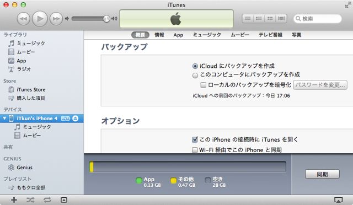
Task: Enable ローカルのバックアップを暗号化 checkbox
Action: [x=204, y=85]
